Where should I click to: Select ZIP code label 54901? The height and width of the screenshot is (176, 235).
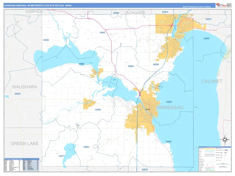[x=169, y=102]
